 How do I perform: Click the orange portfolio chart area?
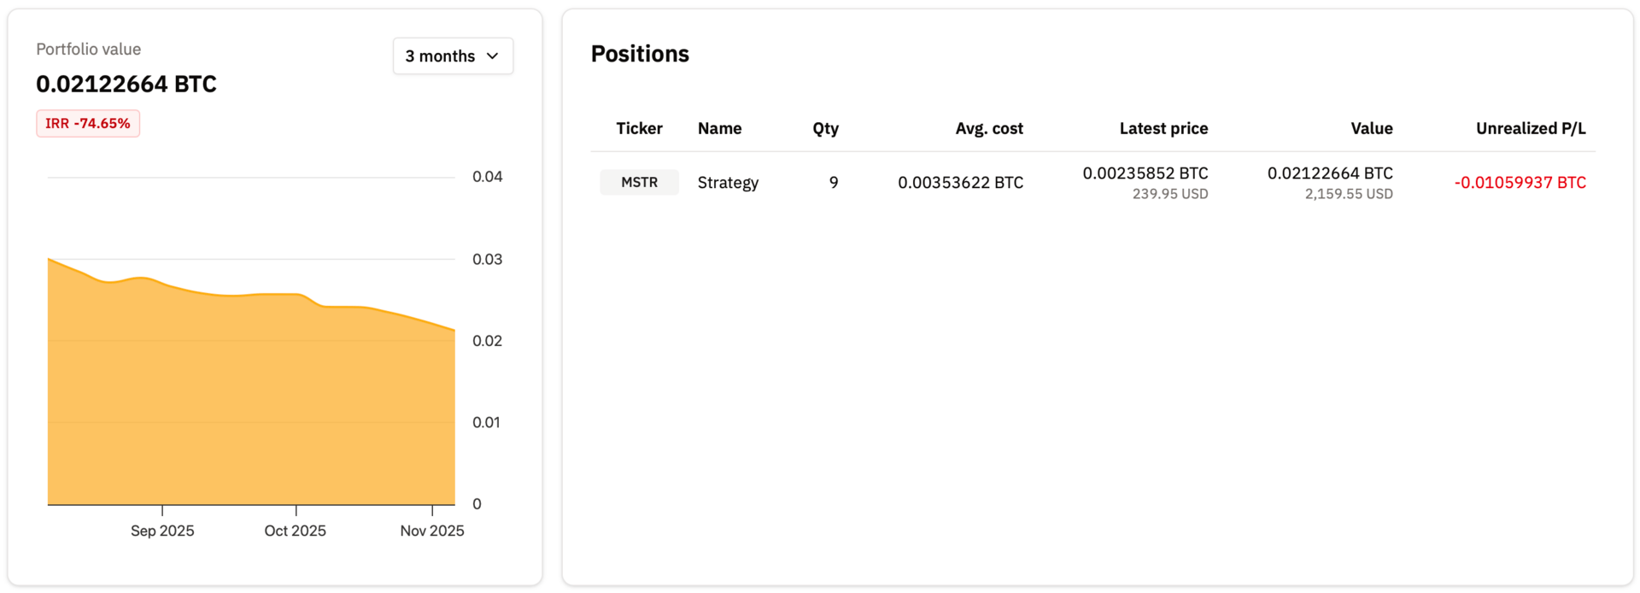(251, 402)
